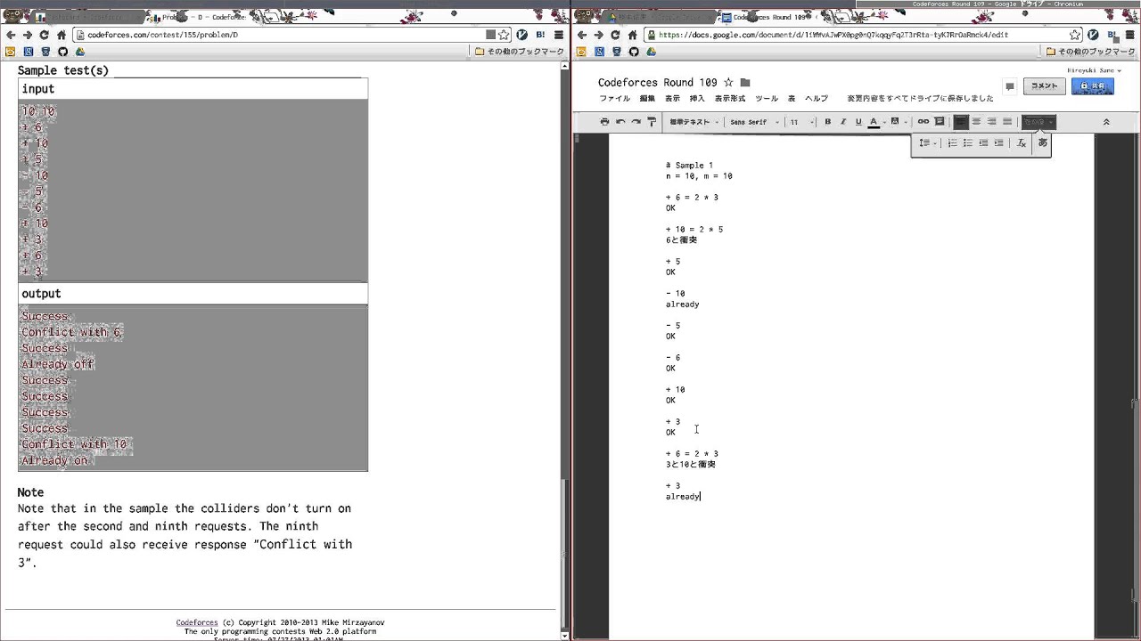Insert a comment using the Docs toolbar icon
This screenshot has width=1141, height=641.
[939, 122]
